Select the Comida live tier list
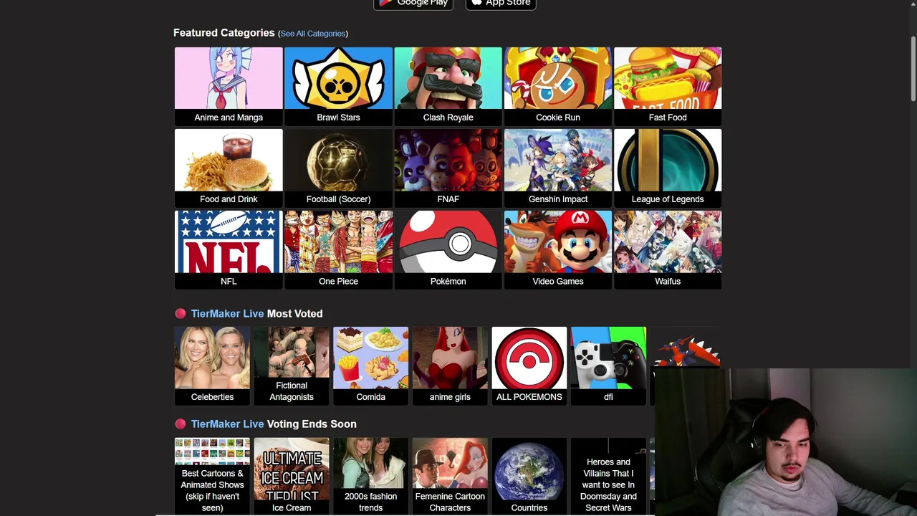 coord(370,365)
